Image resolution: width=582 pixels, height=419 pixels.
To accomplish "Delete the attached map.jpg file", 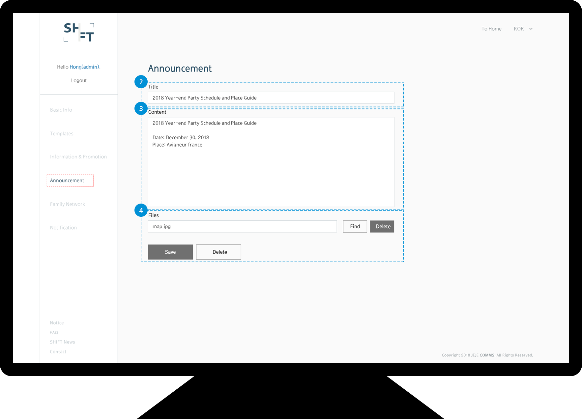I will coord(382,226).
